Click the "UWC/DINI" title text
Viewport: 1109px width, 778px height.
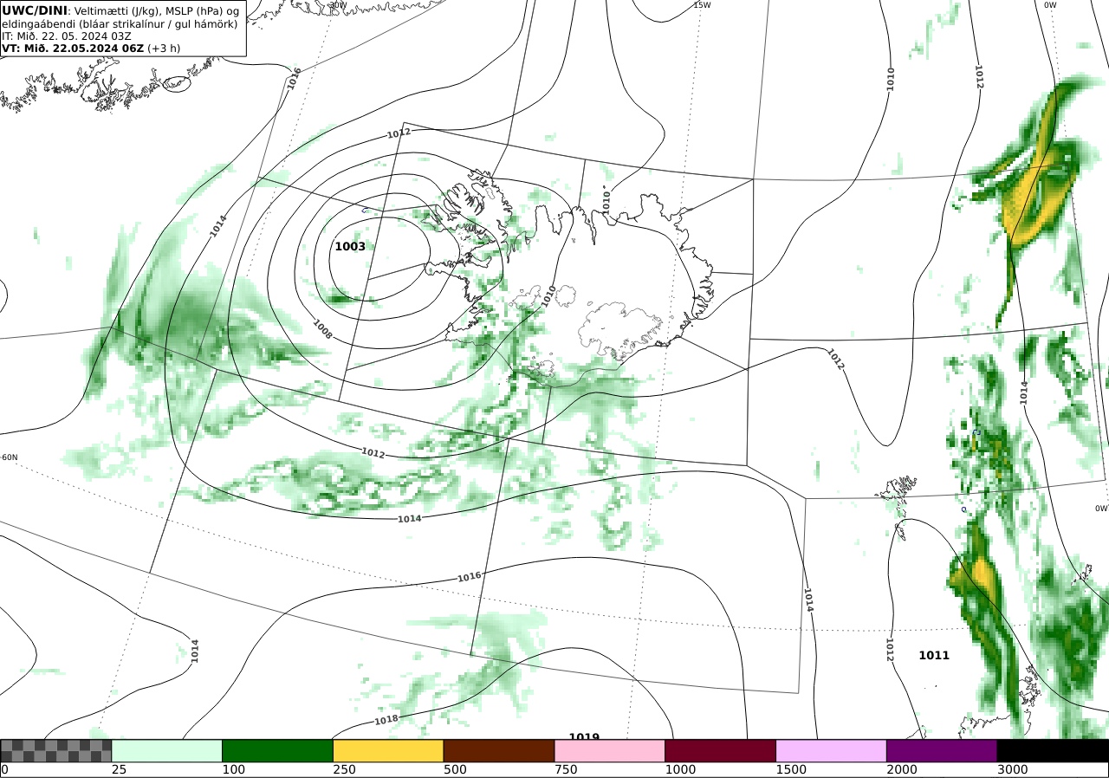(x=35, y=10)
